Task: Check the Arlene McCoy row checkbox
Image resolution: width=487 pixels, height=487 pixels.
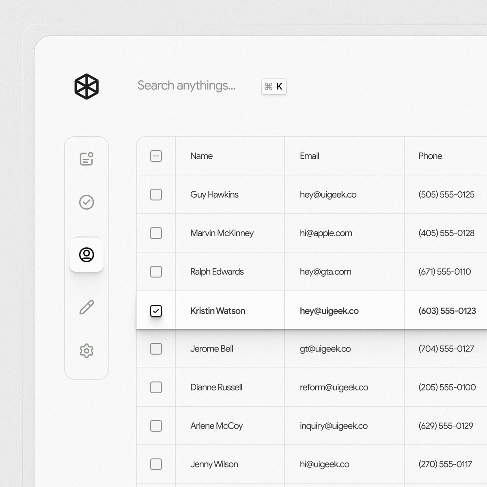Action: tap(156, 426)
